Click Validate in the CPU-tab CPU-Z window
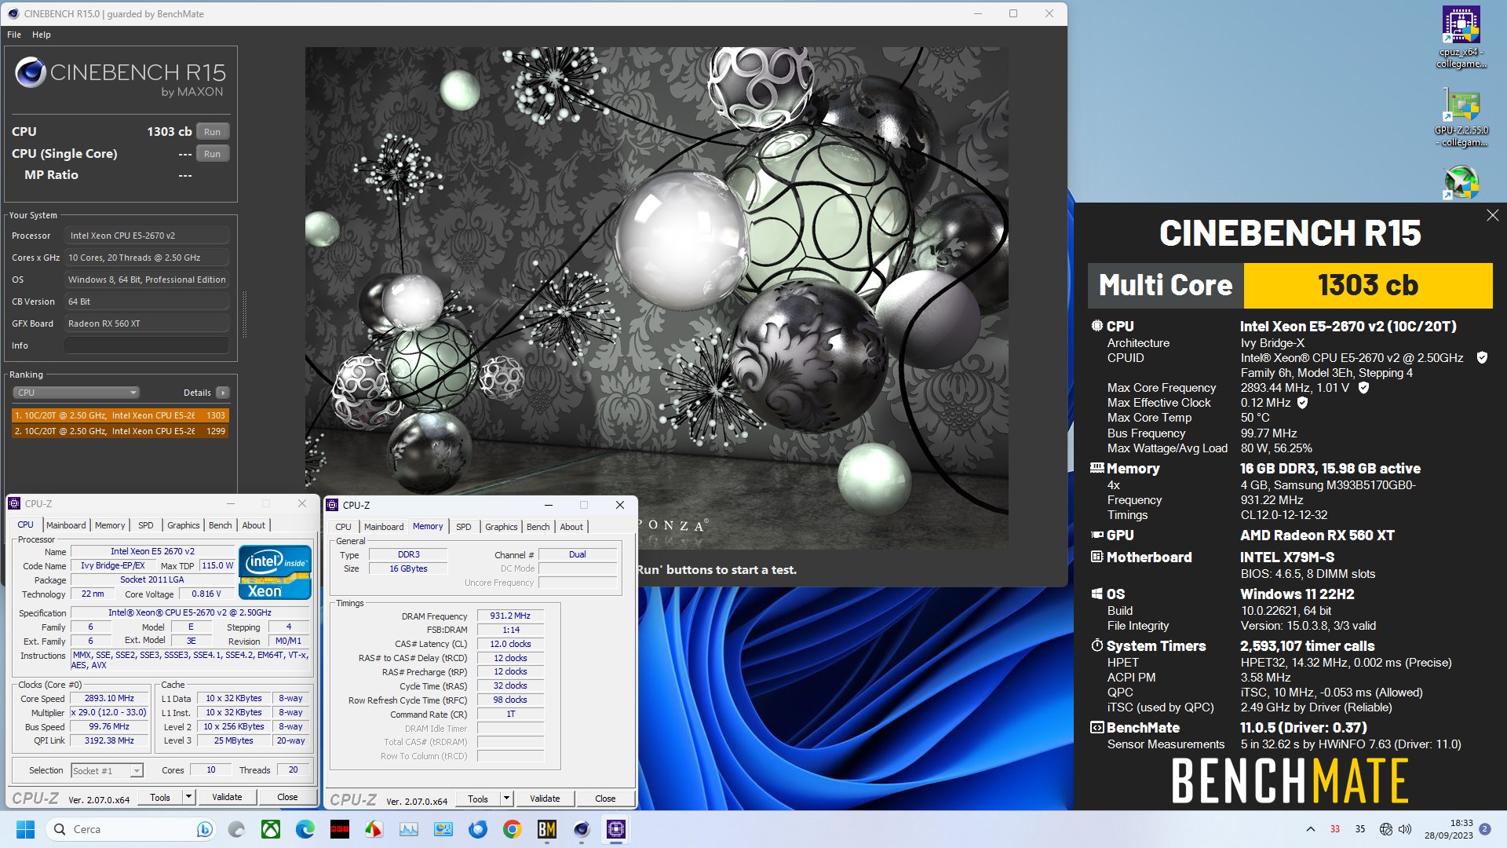This screenshot has height=848, width=1507. pos(227,797)
